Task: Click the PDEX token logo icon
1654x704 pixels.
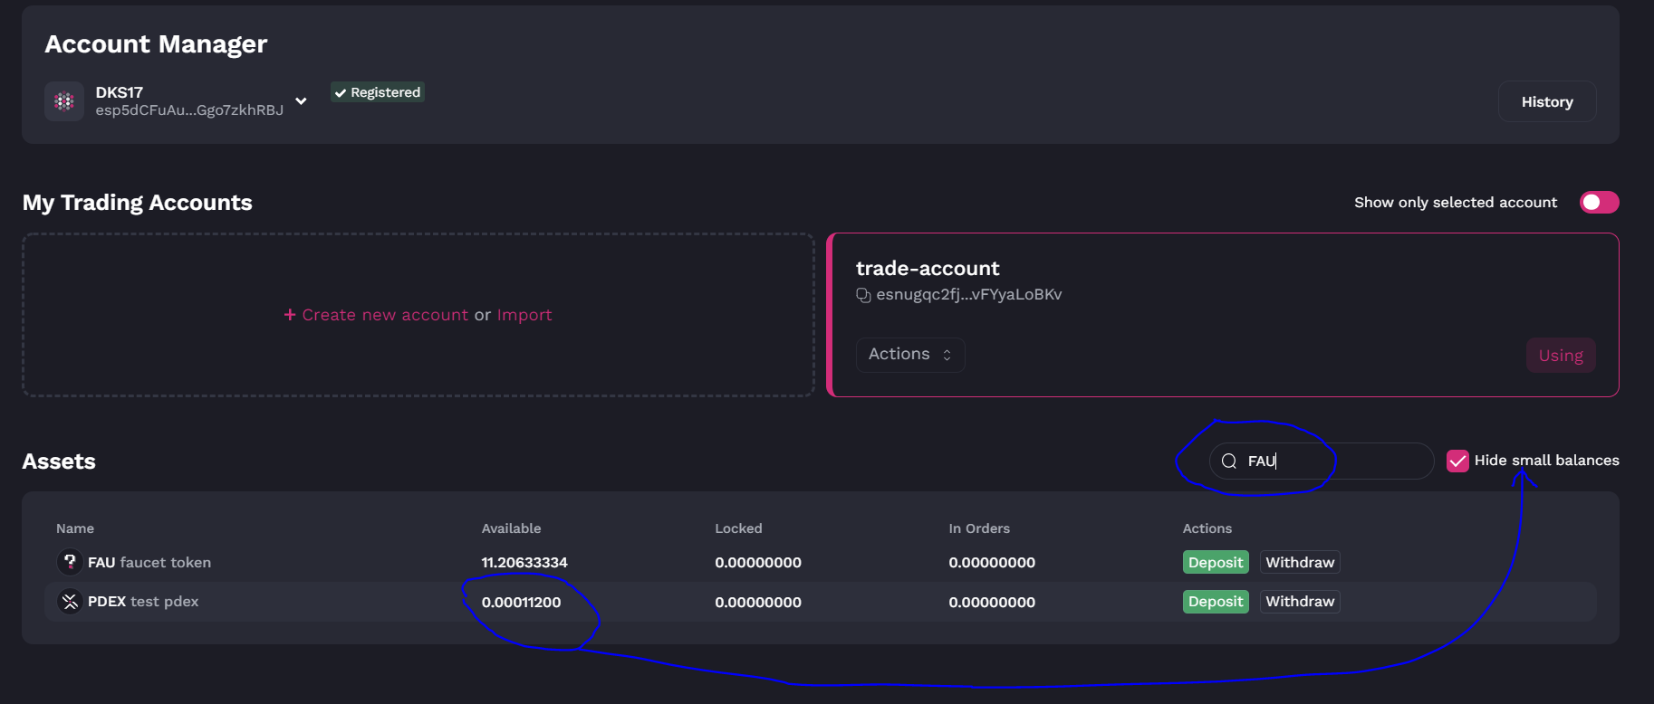Action: click(70, 602)
